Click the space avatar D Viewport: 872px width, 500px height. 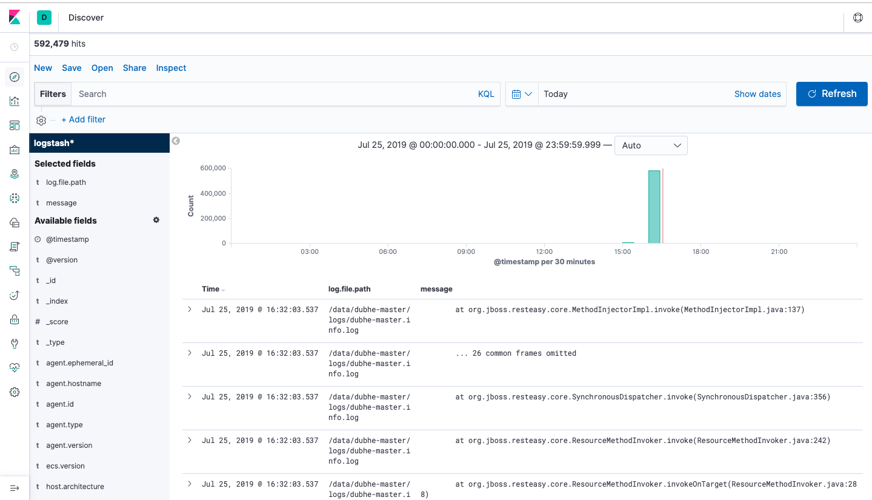pos(44,18)
